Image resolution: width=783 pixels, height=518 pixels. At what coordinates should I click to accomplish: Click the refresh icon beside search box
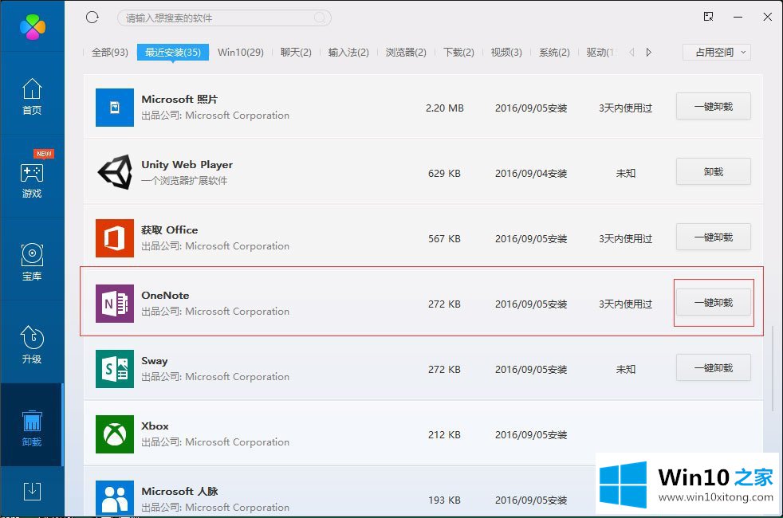coord(92,18)
